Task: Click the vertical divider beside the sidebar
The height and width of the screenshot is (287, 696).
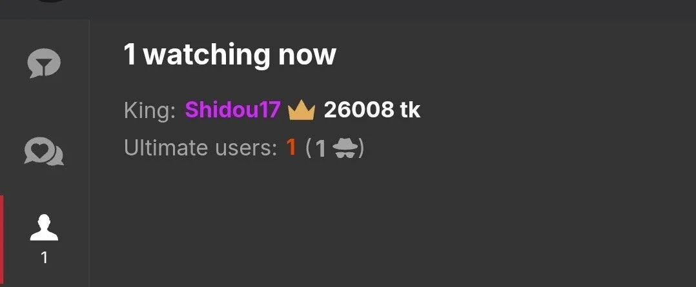Action: [x=89, y=153]
